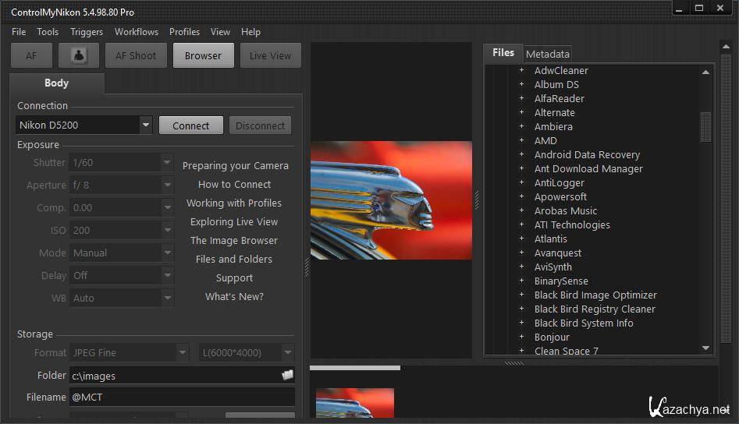The height and width of the screenshot is (424, 739).
Task: Expand the AMD folder in file tree
Action: pyautogui.click(x=522, y=140)
